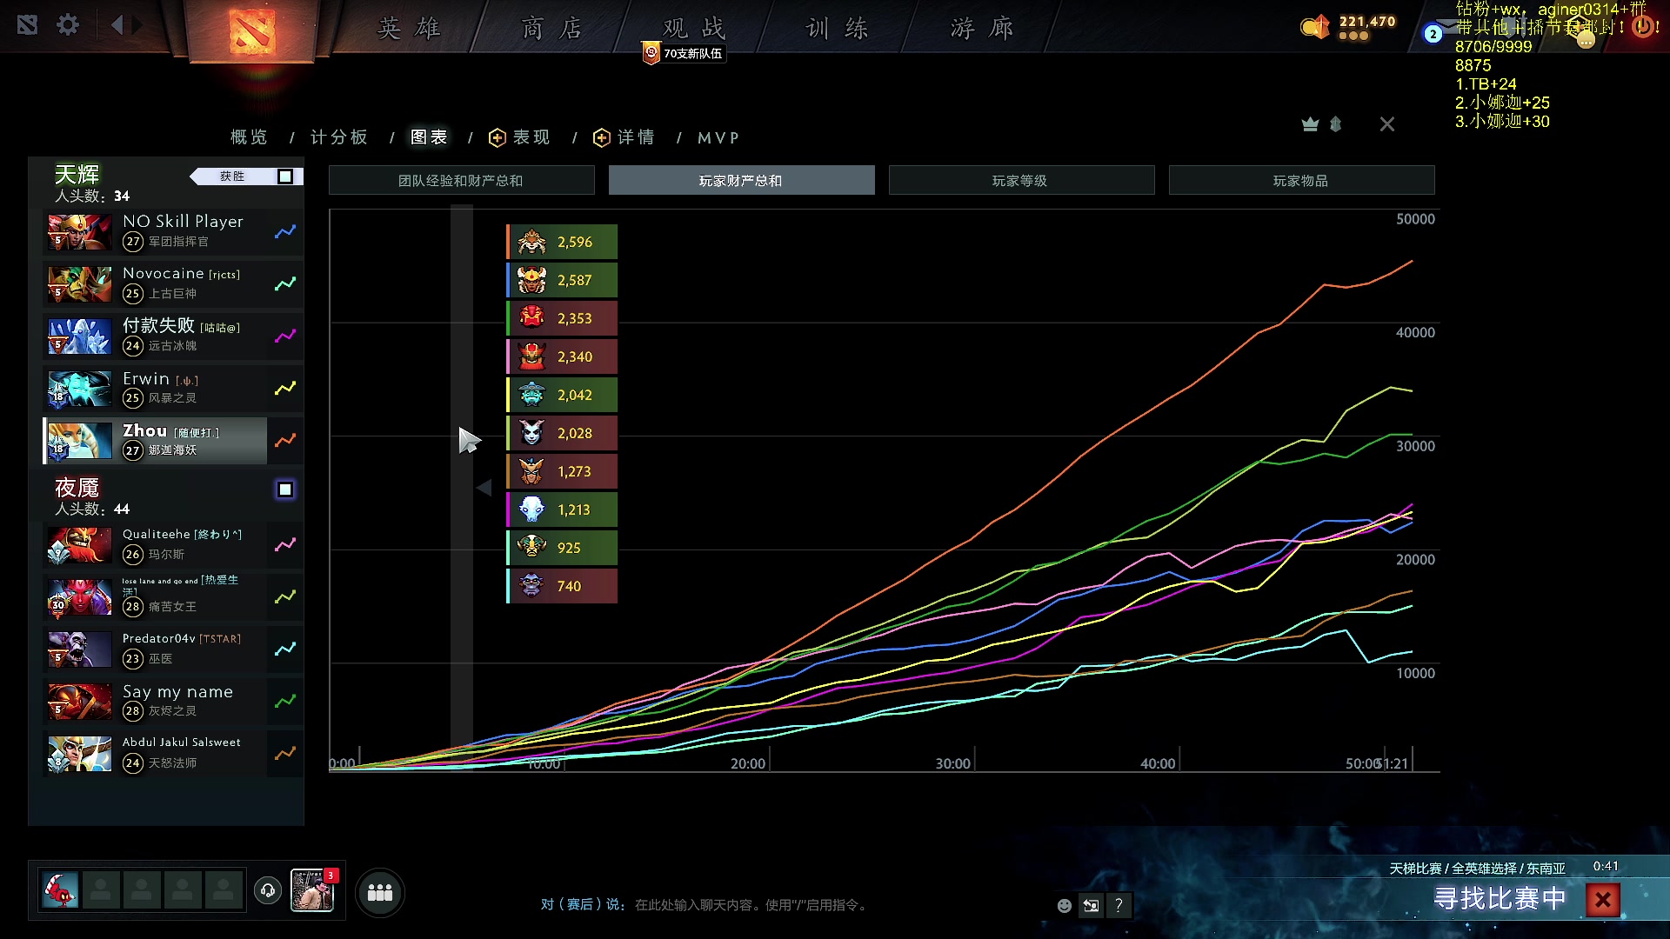Open the MVP tab

click(718, 137)
